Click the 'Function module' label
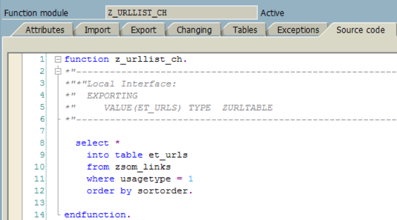 [36, 13]
